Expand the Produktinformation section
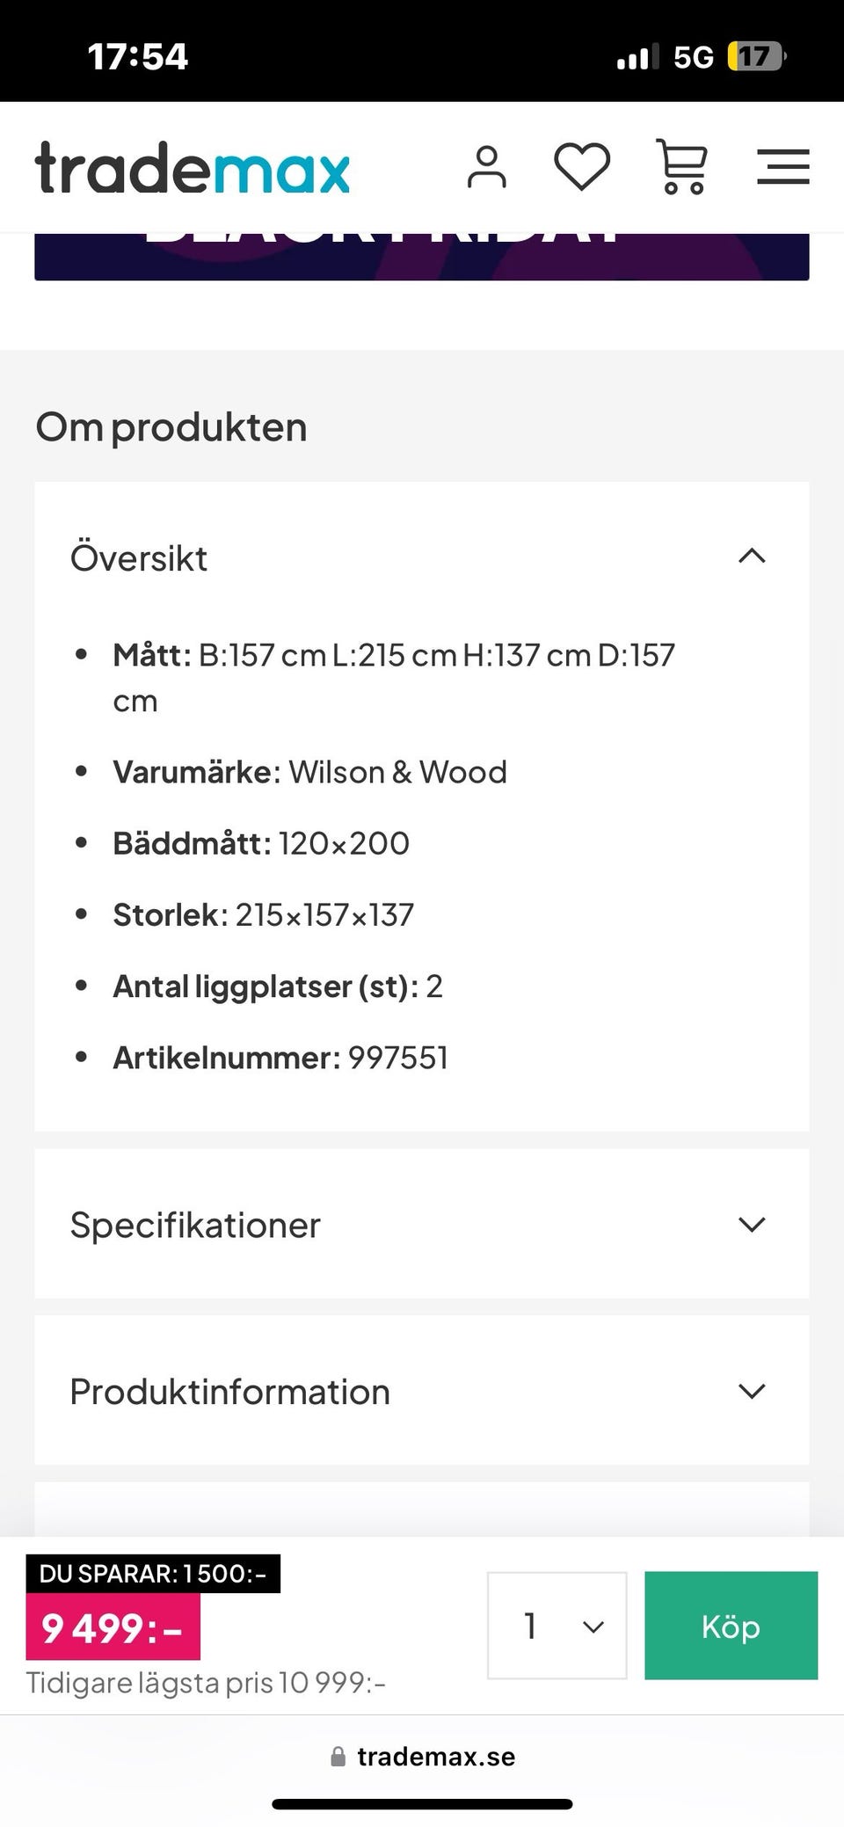Viewport: 844px width, 1827px height. (x=752, y=1391)
